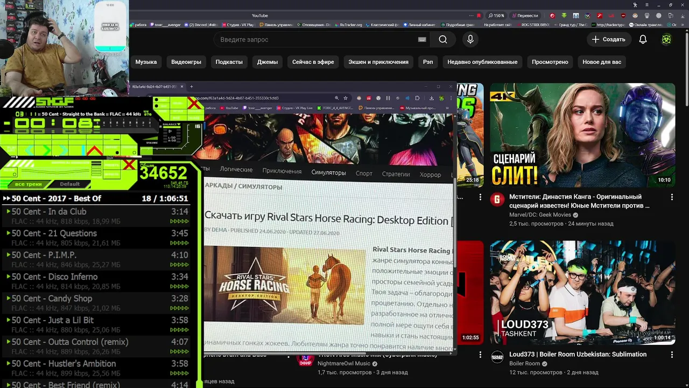The width and height of the screenshot is (689, 388).
Task: Select track '50 Cent - Just a Lil Bit'
Action: point(97,324)
